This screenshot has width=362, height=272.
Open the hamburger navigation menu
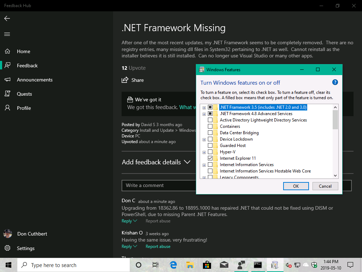[7, 34]
